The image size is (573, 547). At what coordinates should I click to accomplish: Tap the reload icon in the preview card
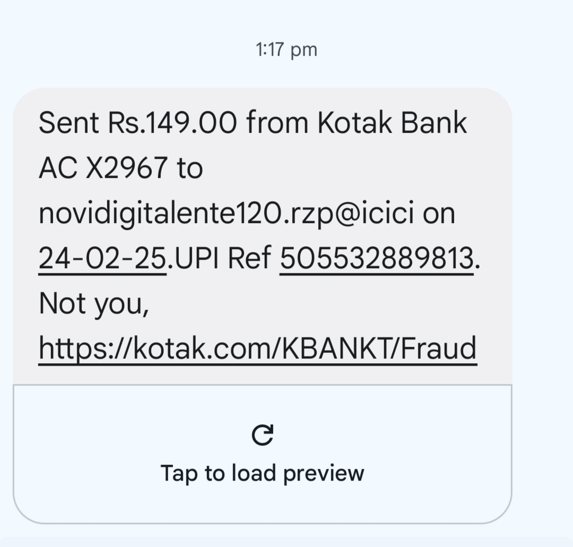coord(262,434)
